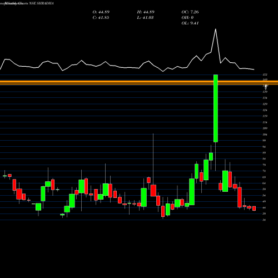Click the 153 price axis label

265,75
